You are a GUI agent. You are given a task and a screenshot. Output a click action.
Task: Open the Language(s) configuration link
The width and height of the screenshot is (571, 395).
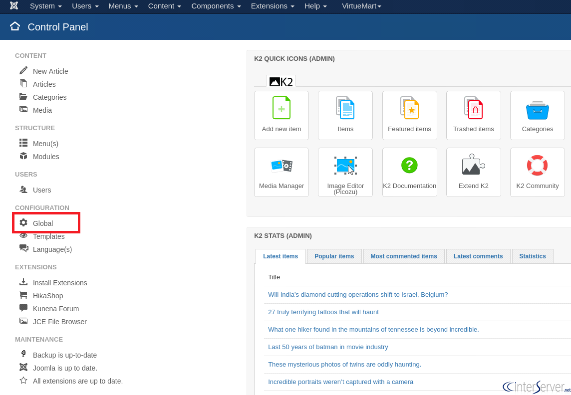tap(52, 249)
